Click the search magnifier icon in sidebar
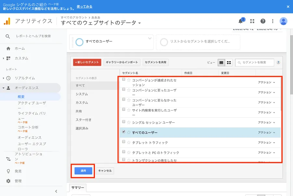 [x=8, y=36]
